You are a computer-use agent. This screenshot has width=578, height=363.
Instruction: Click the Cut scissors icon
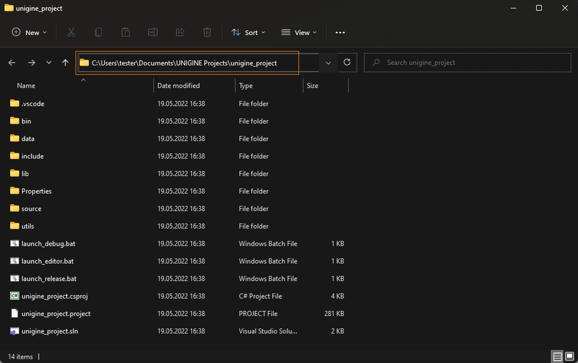click(x=71, y=33)
